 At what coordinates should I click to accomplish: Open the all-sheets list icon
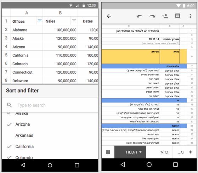pyautogui.click(x=108, y=152)
